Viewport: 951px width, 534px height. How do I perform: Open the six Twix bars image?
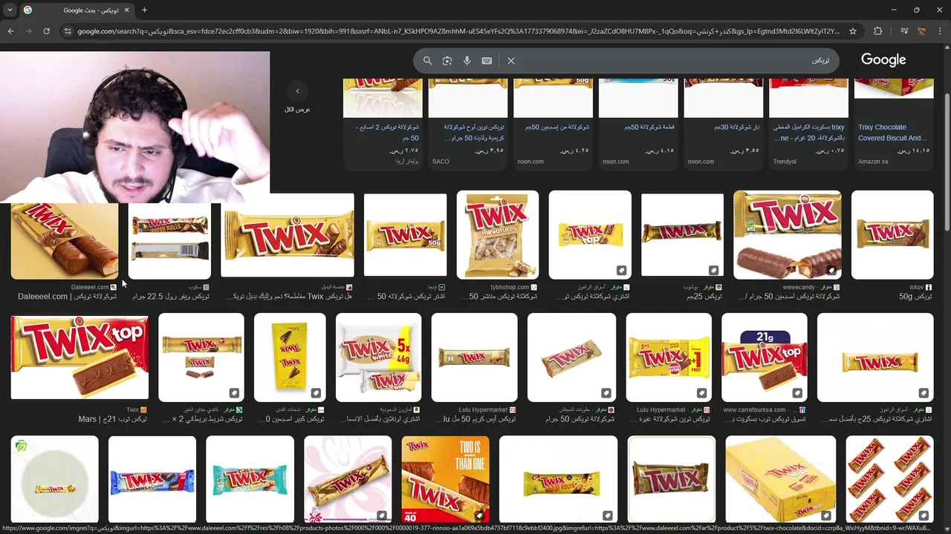pos(889,479)
